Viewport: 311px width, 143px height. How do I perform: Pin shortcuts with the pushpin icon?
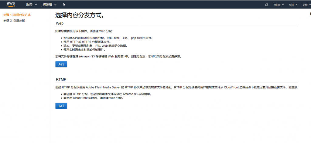coord(64,5)
